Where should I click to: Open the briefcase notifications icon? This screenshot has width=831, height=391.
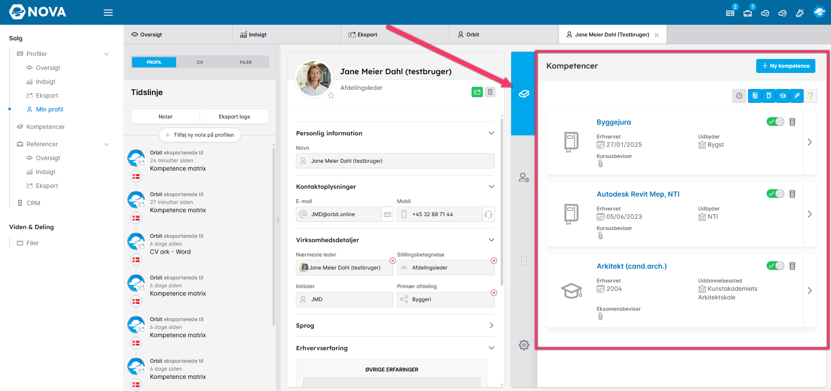pyautogui.click(x=748, y=13)
